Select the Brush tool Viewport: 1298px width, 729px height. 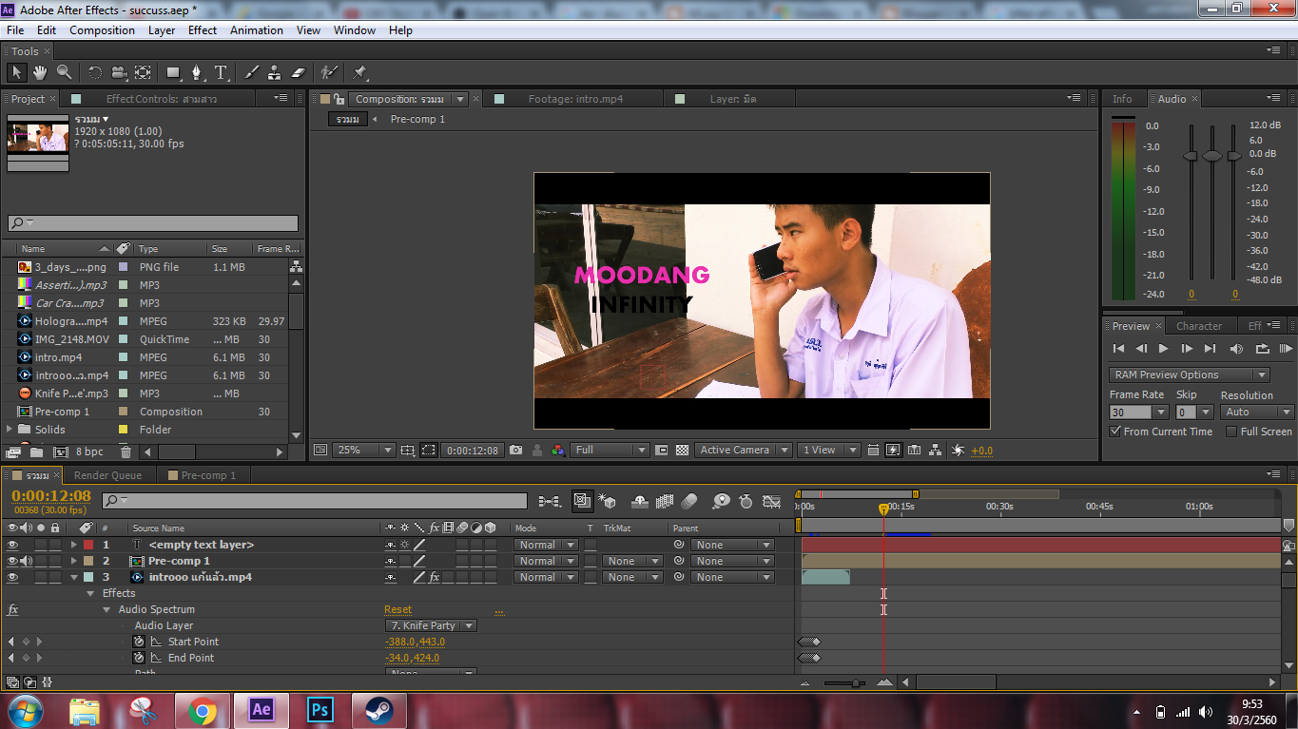coord(252,72)
